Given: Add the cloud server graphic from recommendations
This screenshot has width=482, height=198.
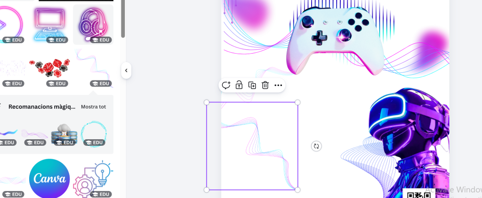Looking at the screenshot, I should click(64, 134).
